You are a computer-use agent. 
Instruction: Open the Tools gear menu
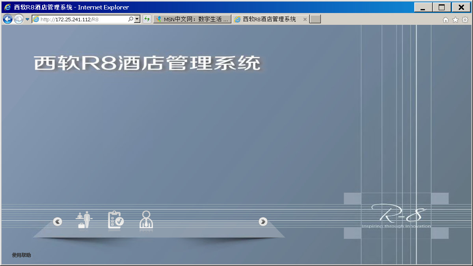point(465,20)
